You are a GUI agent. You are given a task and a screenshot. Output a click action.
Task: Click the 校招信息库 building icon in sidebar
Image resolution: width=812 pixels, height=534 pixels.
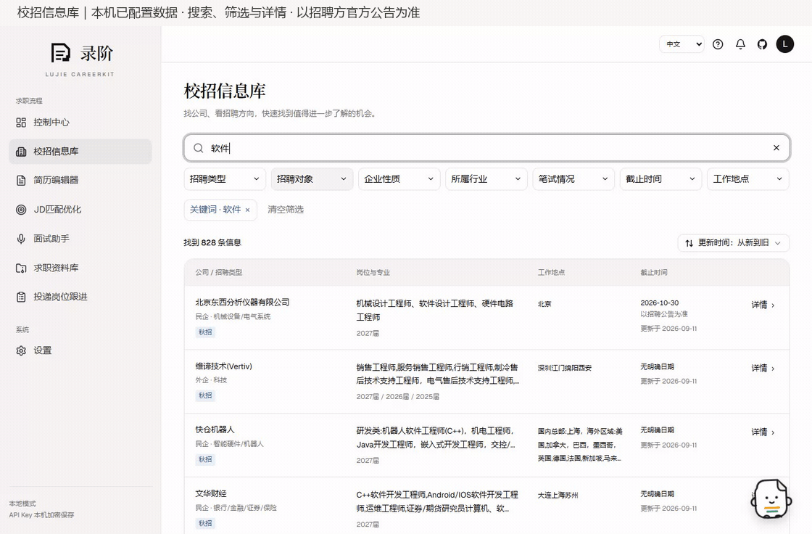point(21,152)
